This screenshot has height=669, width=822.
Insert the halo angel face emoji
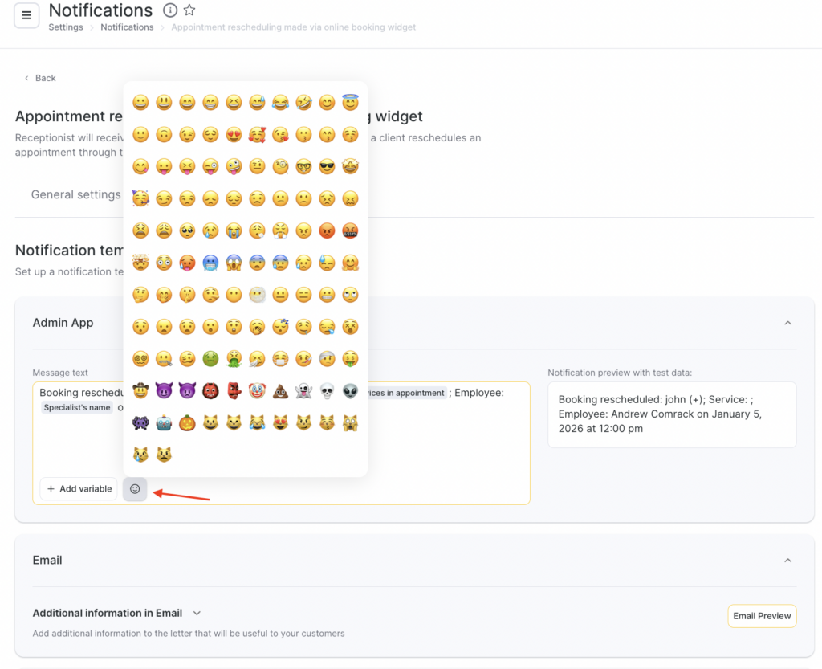click(x=350, y=103)
